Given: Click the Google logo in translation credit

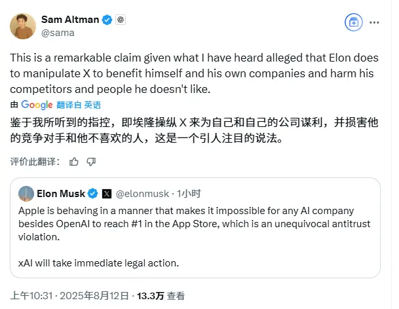Looking at the screenshot, I should pyautogui.click(x=37, y=105).
